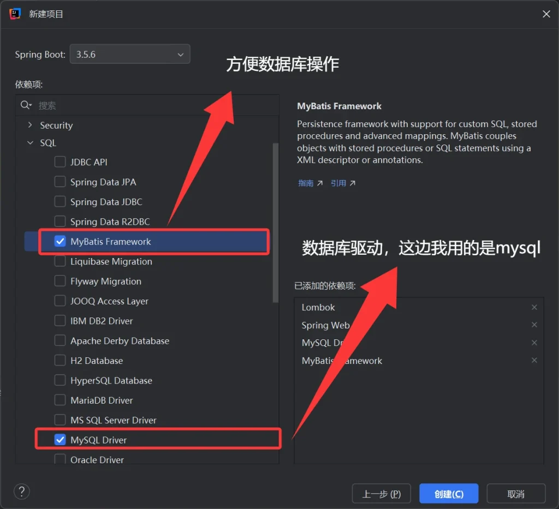The image size is (559, 509).
Task: Expand the Security category
Action: (x=30, y=125)
